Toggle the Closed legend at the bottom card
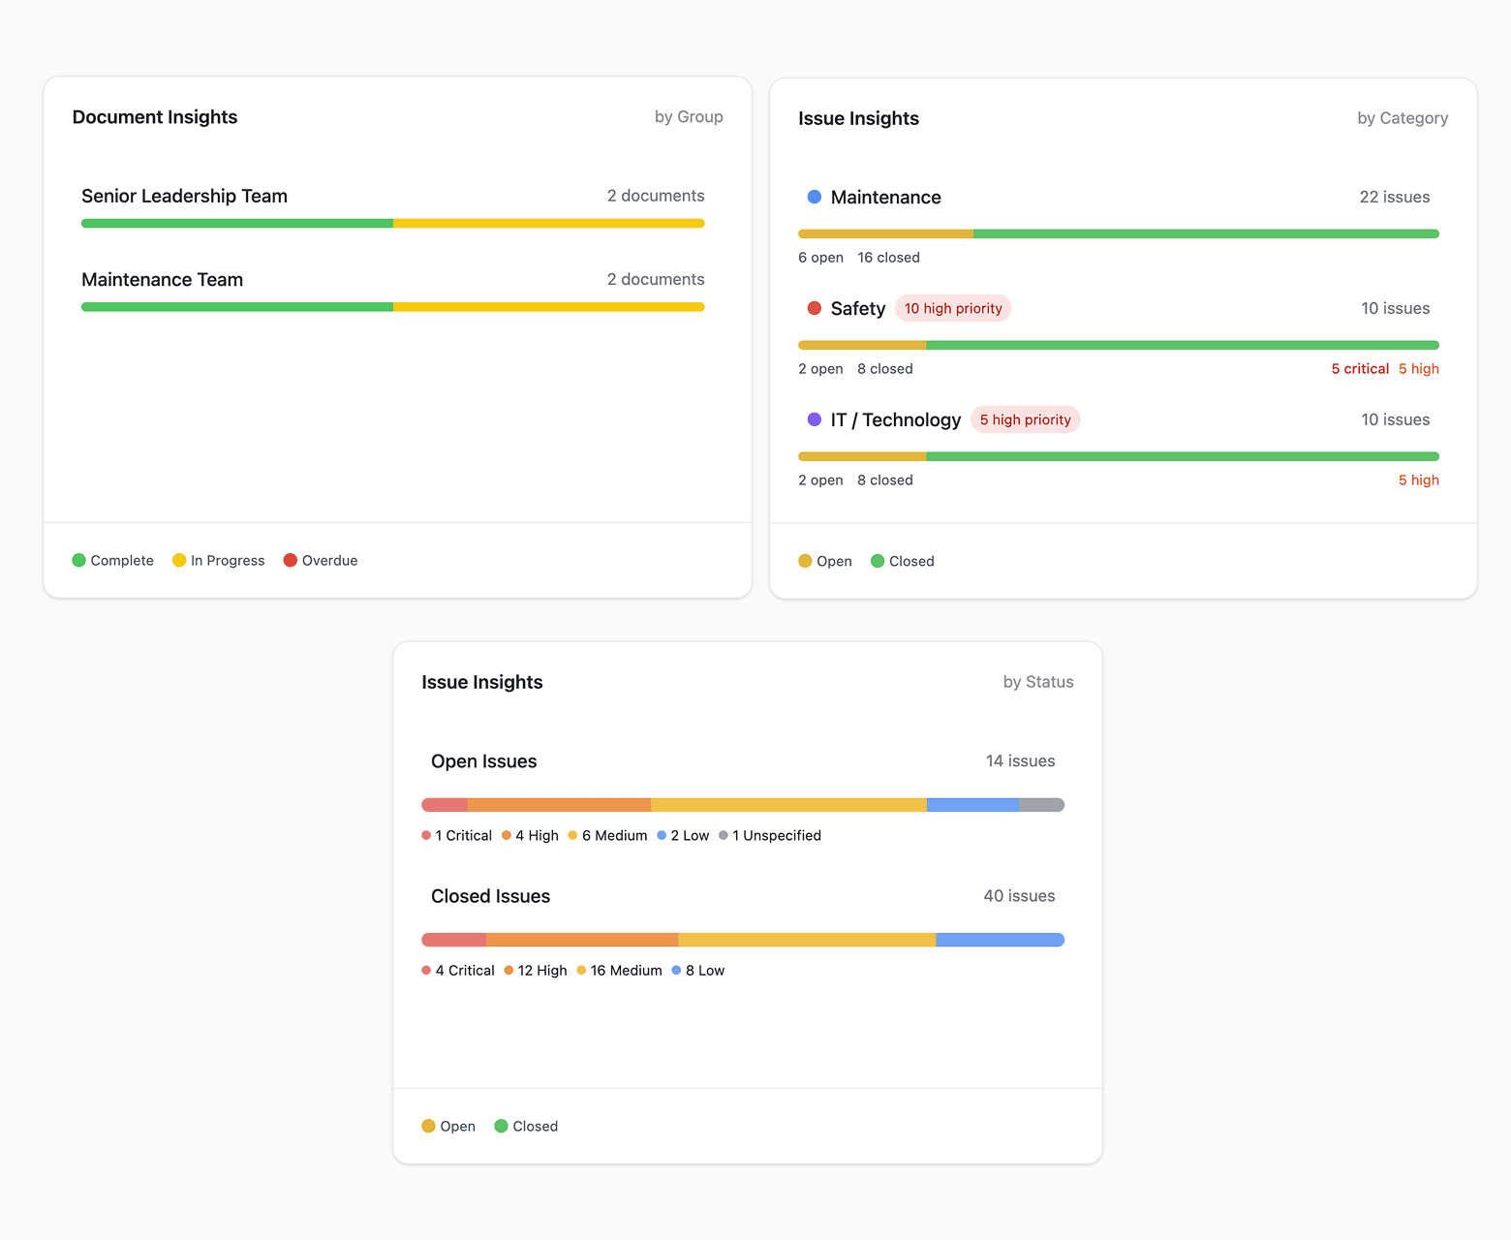Viewport: 1511px width, 1240px height. (x=525, y=1126)
